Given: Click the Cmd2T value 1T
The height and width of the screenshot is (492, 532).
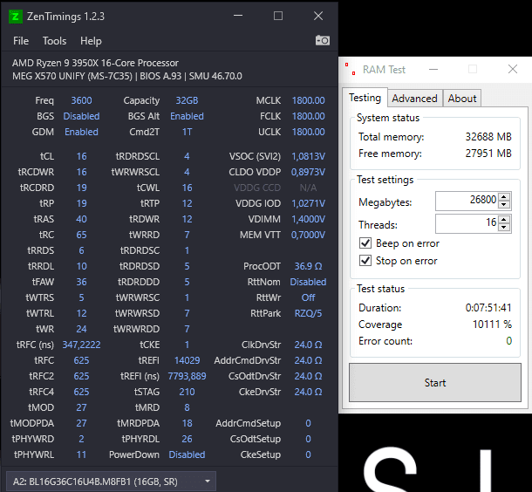Looking at the screenshot, I should [187, 132].
